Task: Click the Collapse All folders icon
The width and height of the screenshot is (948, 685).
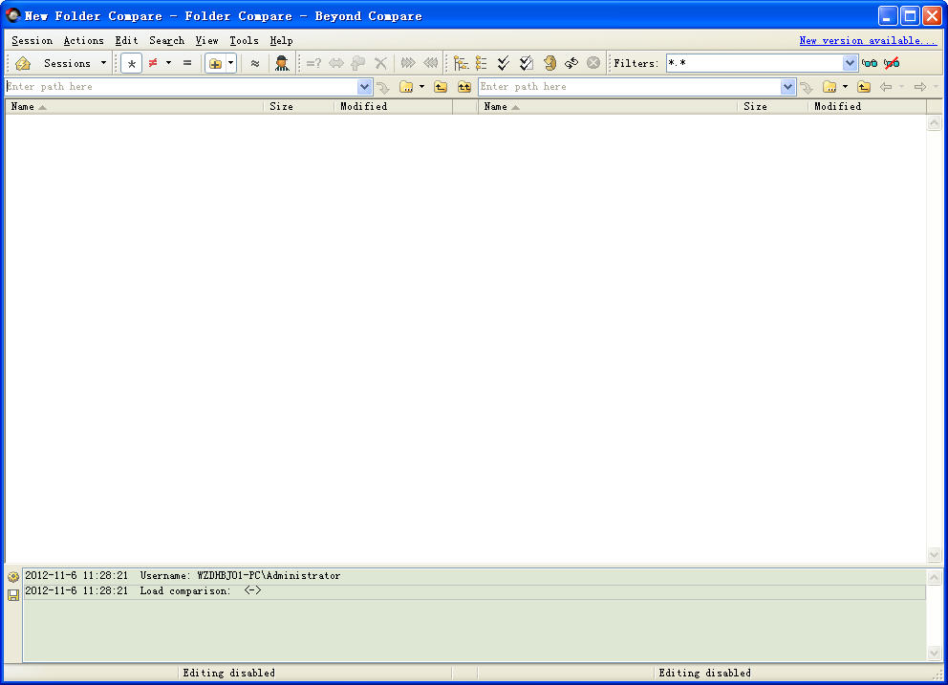Action: (x=482, y=63)
